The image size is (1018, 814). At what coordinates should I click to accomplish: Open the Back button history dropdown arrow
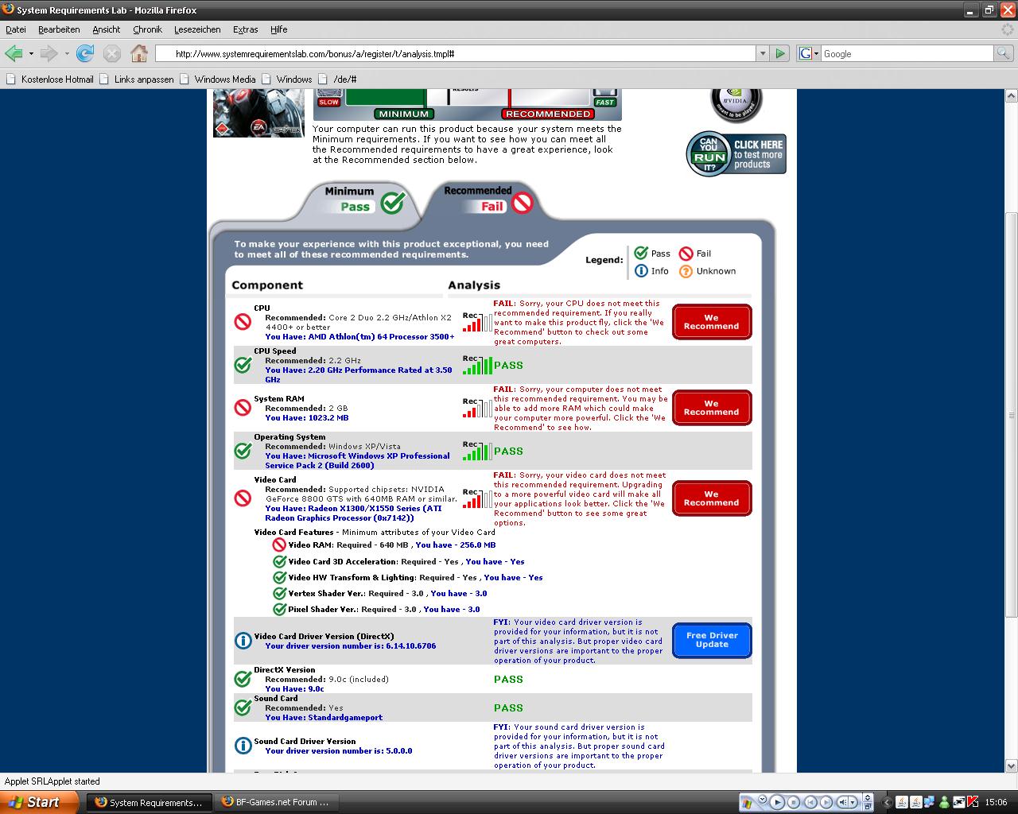[x=31, y=53]
